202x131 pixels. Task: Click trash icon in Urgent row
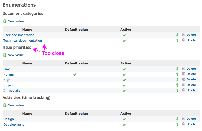point(183,85)
